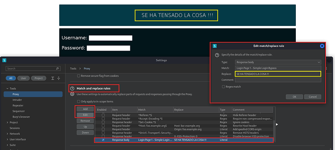This screenshot has width=335, height=150.
Task: Click the white arrow beside the rules table
Action: [277, 124]
